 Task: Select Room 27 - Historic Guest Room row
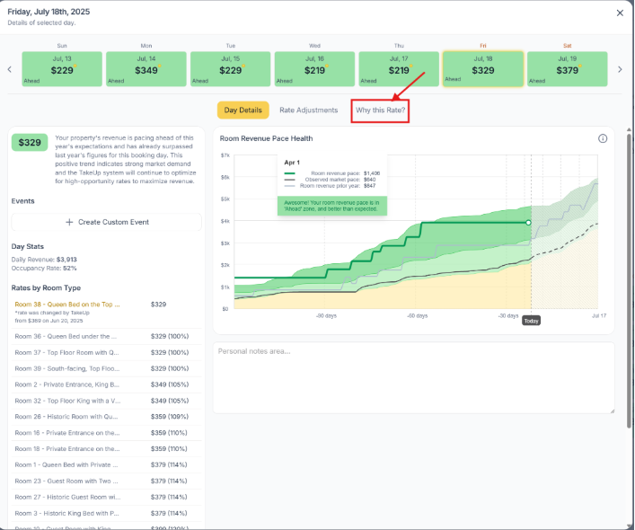click(x=107, y=497)
